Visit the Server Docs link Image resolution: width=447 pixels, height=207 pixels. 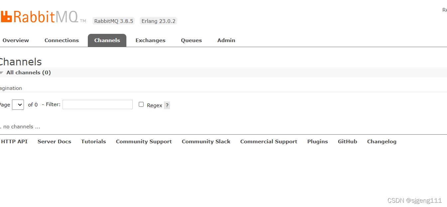click(x=54, y=142)
